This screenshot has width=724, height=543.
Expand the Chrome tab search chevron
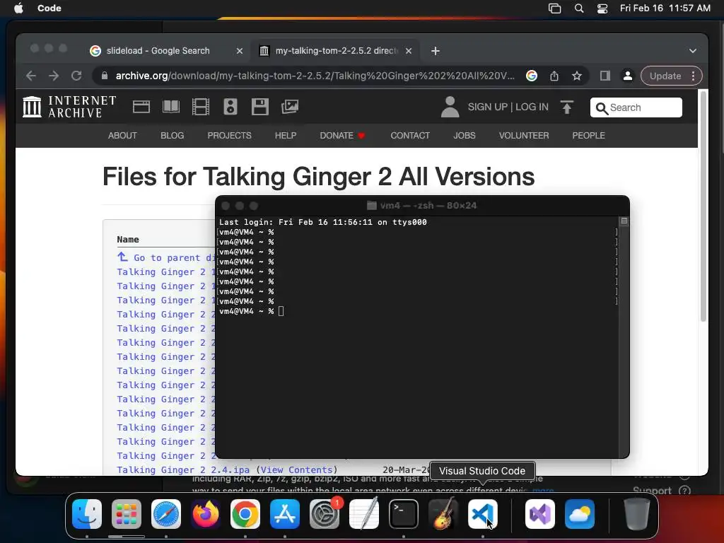(693, 51)
